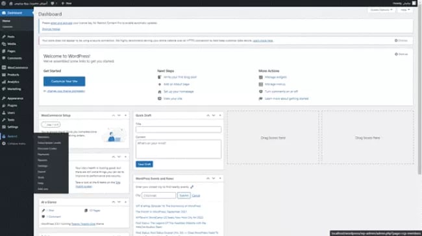Viewport: 422px width, 236px height.
Task: Click user avatar in admin bar
Action: 414,3
